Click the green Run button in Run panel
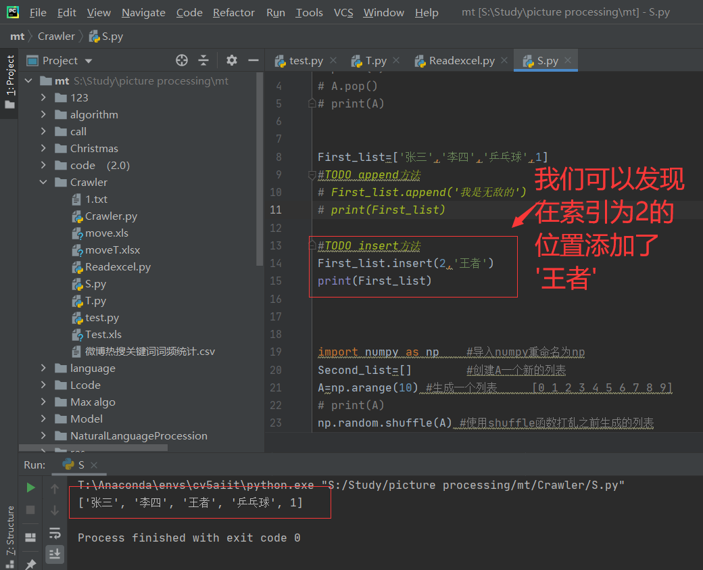The height and width of the screenshot is (570, 703). tap(30, 488)
